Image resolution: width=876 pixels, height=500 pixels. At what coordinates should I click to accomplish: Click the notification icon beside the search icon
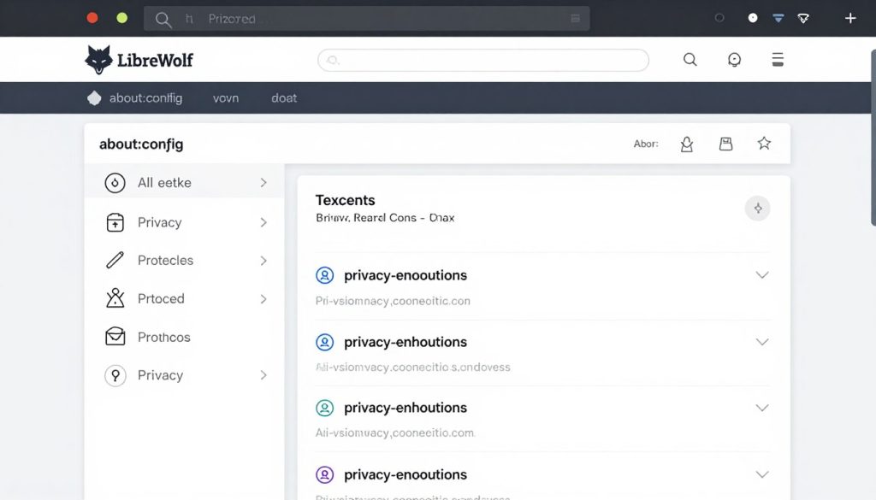point(734,60)
